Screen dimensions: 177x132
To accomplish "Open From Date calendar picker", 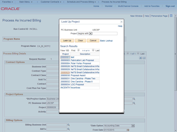I will (x=128, y=130).
